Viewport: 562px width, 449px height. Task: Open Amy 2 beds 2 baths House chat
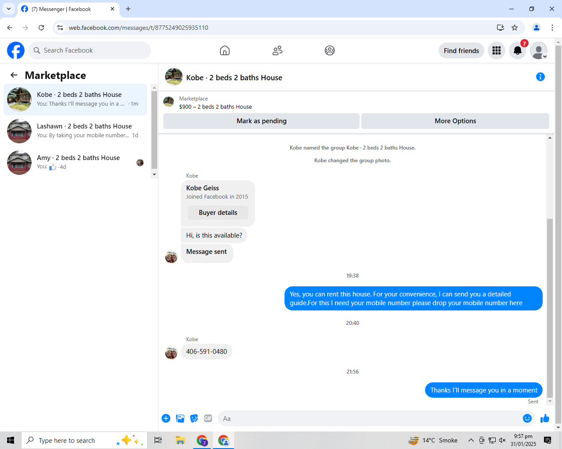(x=76, y=162)
